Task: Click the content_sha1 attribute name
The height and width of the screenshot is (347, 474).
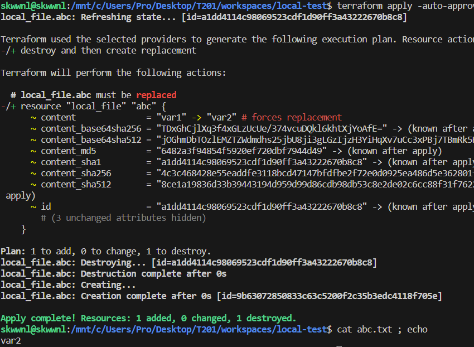Action: pyautogui.click(x=71, y=162)
